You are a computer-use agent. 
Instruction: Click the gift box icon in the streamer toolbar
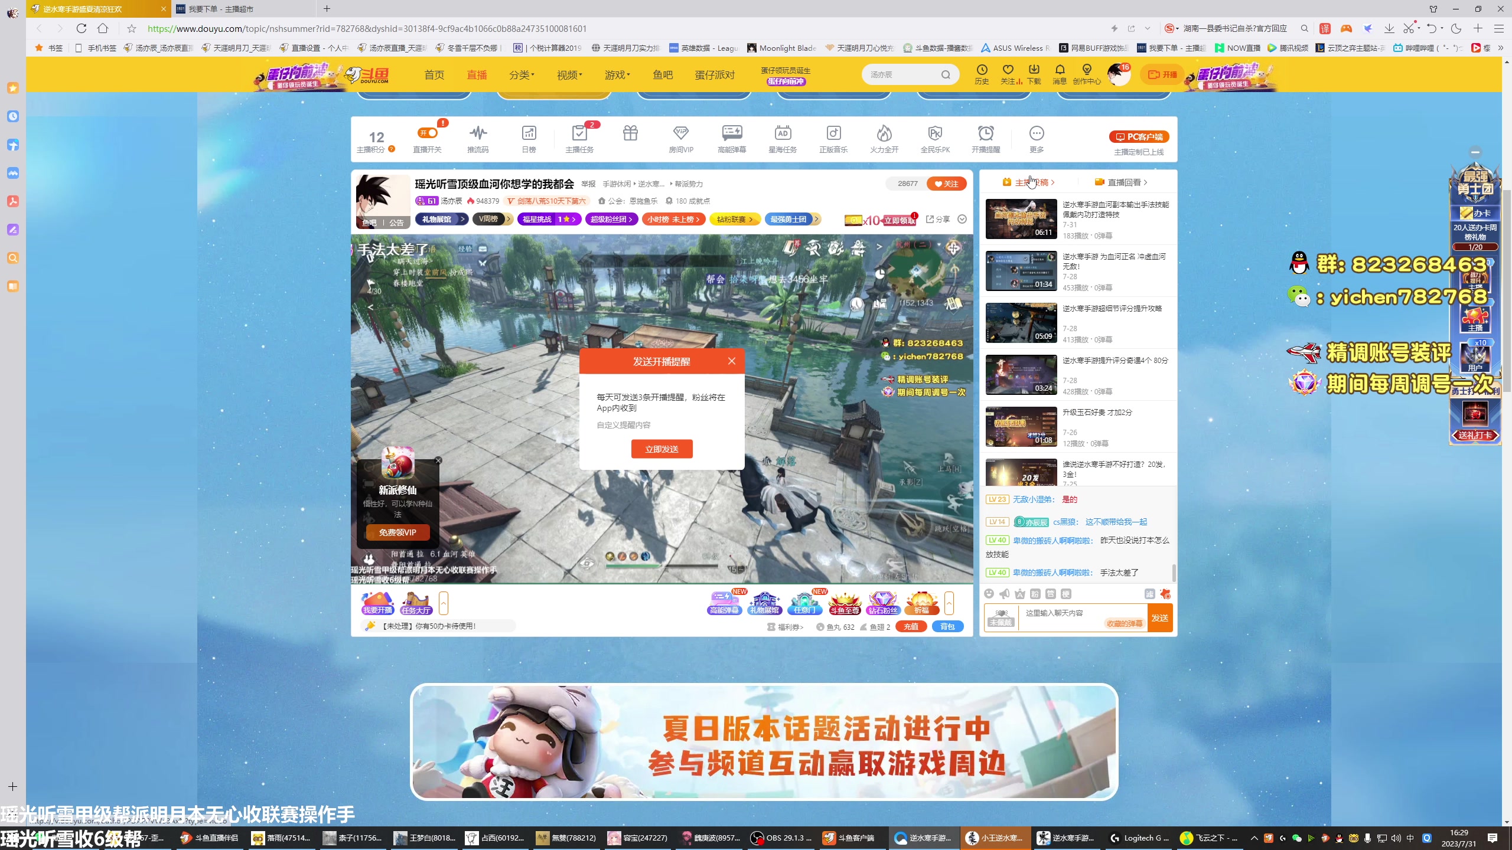coord(630,133)
